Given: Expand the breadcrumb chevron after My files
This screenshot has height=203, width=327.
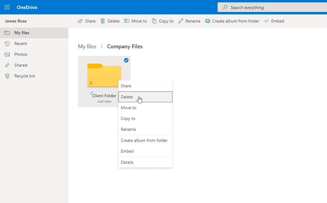Looking at the screenshot, I should click(102, 47).
